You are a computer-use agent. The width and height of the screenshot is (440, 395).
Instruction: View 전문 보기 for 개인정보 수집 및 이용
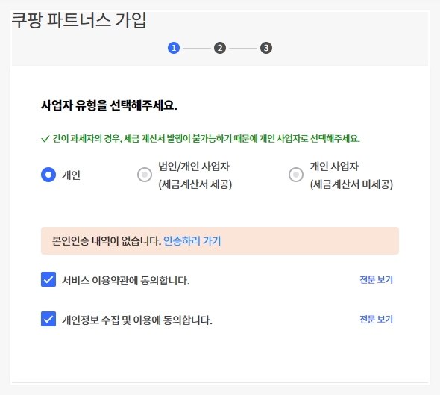click(377, 320)
